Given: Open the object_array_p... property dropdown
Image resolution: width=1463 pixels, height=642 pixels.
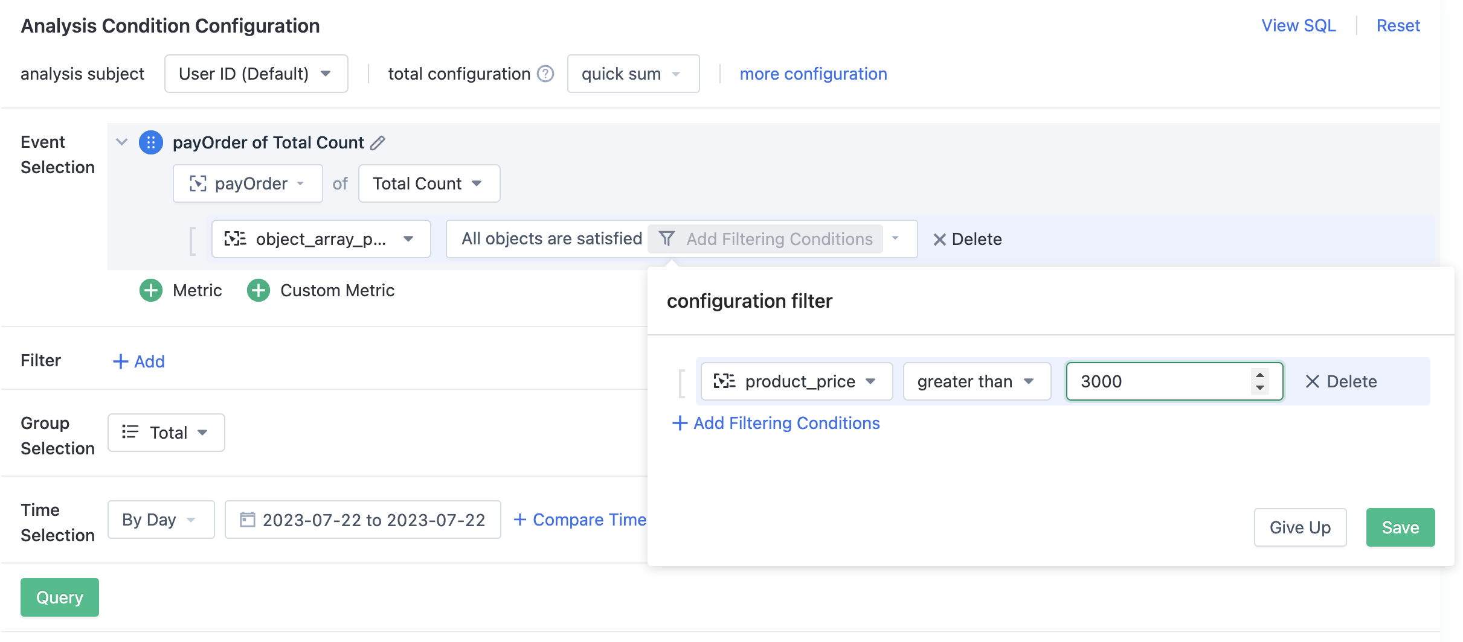Looking at the screenshot, I should [x=321, y=239].
